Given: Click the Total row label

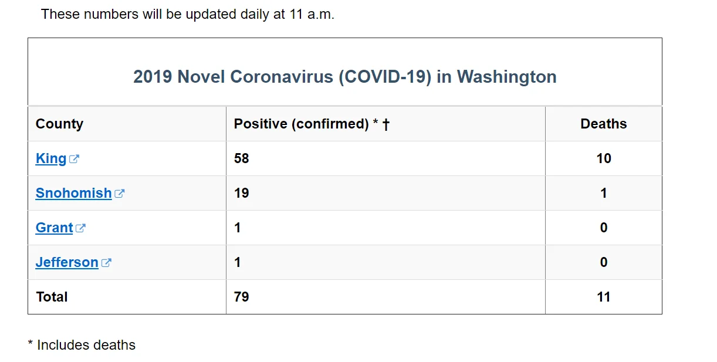Looking at the screenshot, I should coord(52,297).
